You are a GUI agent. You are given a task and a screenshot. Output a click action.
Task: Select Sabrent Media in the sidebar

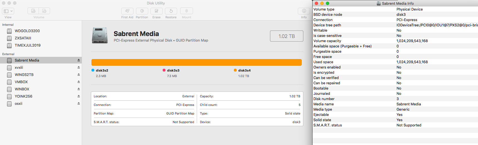(41, 60)
